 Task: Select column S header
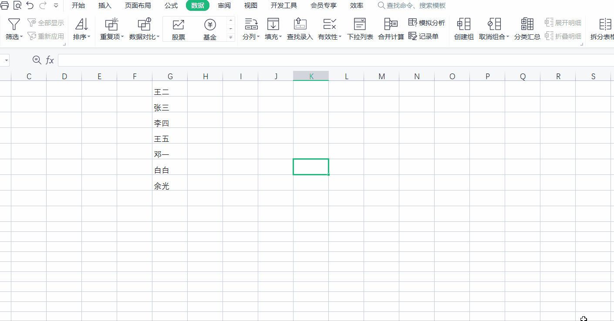593,76
